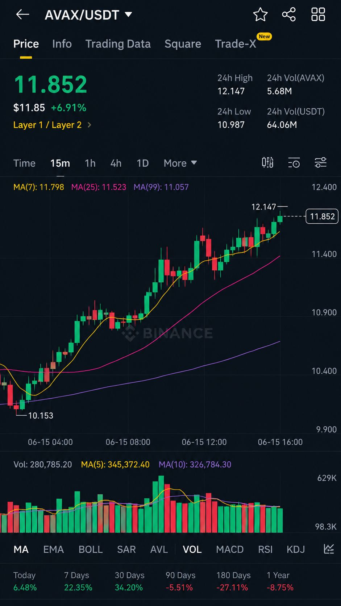The width and height of the screenshot is (341, 606).
Task: Tap the 1 Year -8.75% performance entry
Action: (x=280, y=581)
